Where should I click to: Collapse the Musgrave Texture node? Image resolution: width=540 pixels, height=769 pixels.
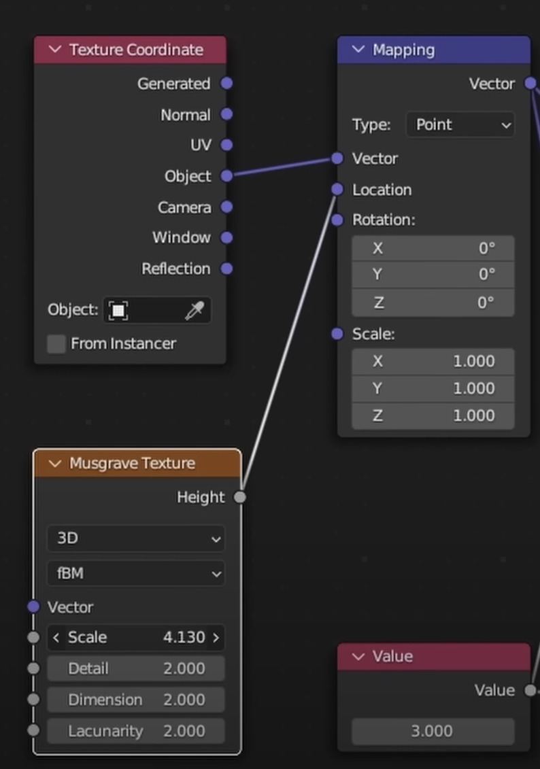56,464
